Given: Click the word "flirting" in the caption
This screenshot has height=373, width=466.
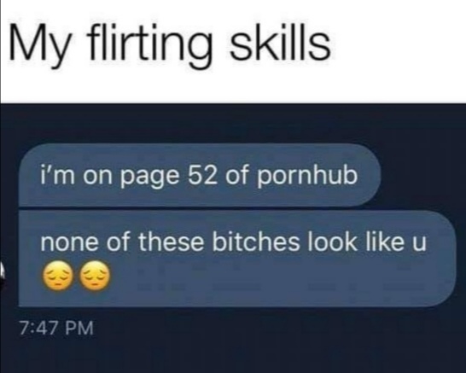Looking at the screenshot, I should point(151,44).
